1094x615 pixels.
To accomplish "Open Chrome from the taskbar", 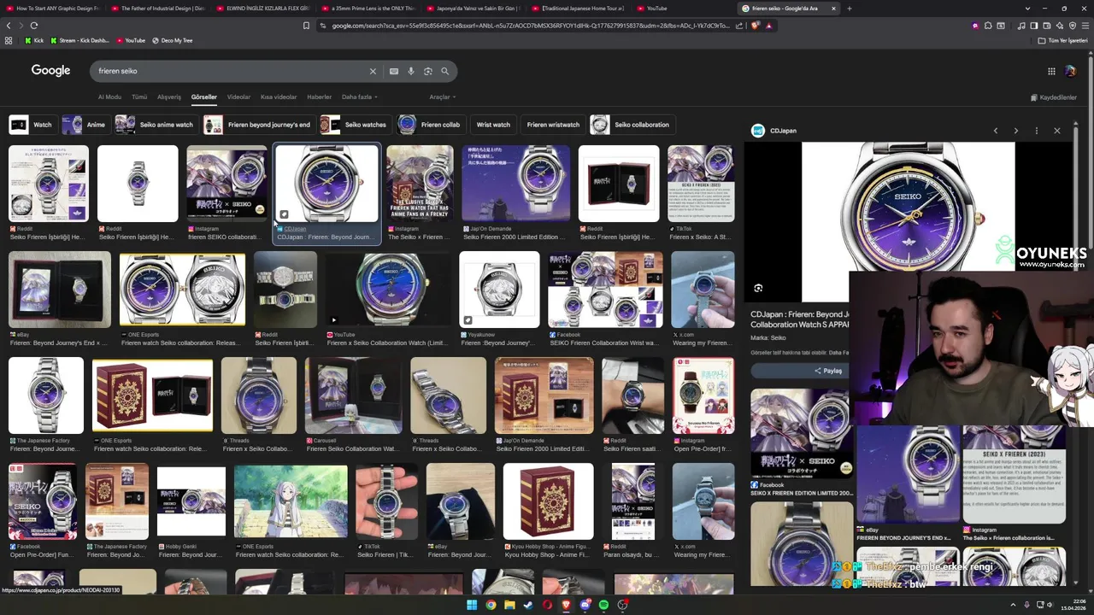I will 491,605.
